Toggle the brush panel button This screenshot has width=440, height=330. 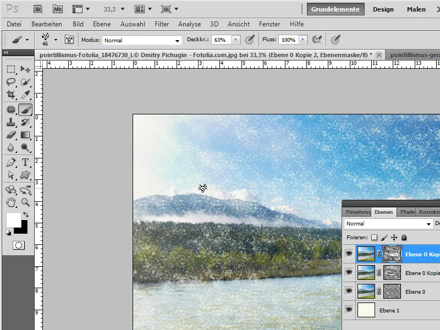[69, 39]
